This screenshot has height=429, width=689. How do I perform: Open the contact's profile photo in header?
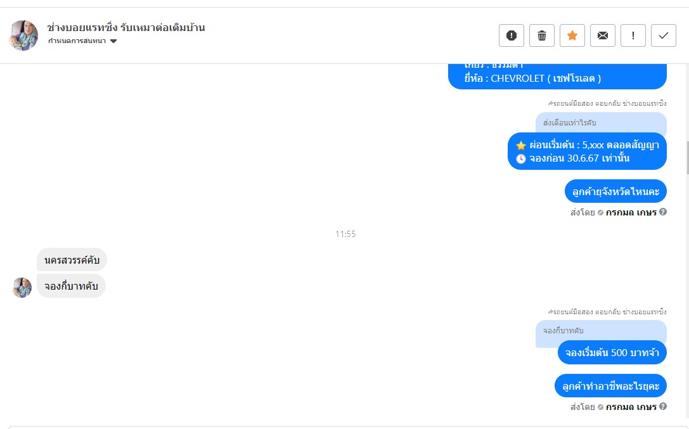(x=23, y=35)
